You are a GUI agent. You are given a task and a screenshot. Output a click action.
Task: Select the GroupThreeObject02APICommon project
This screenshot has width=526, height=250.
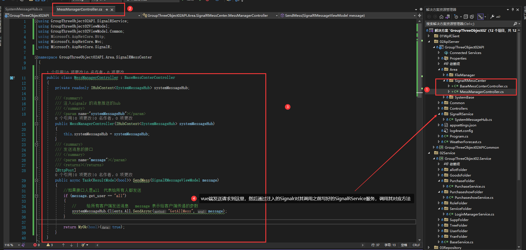click(472, 148)
